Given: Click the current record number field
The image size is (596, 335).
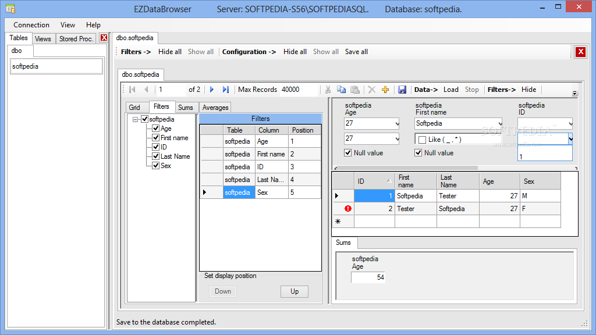Looking at the screenshot, I should pos(171,90).
